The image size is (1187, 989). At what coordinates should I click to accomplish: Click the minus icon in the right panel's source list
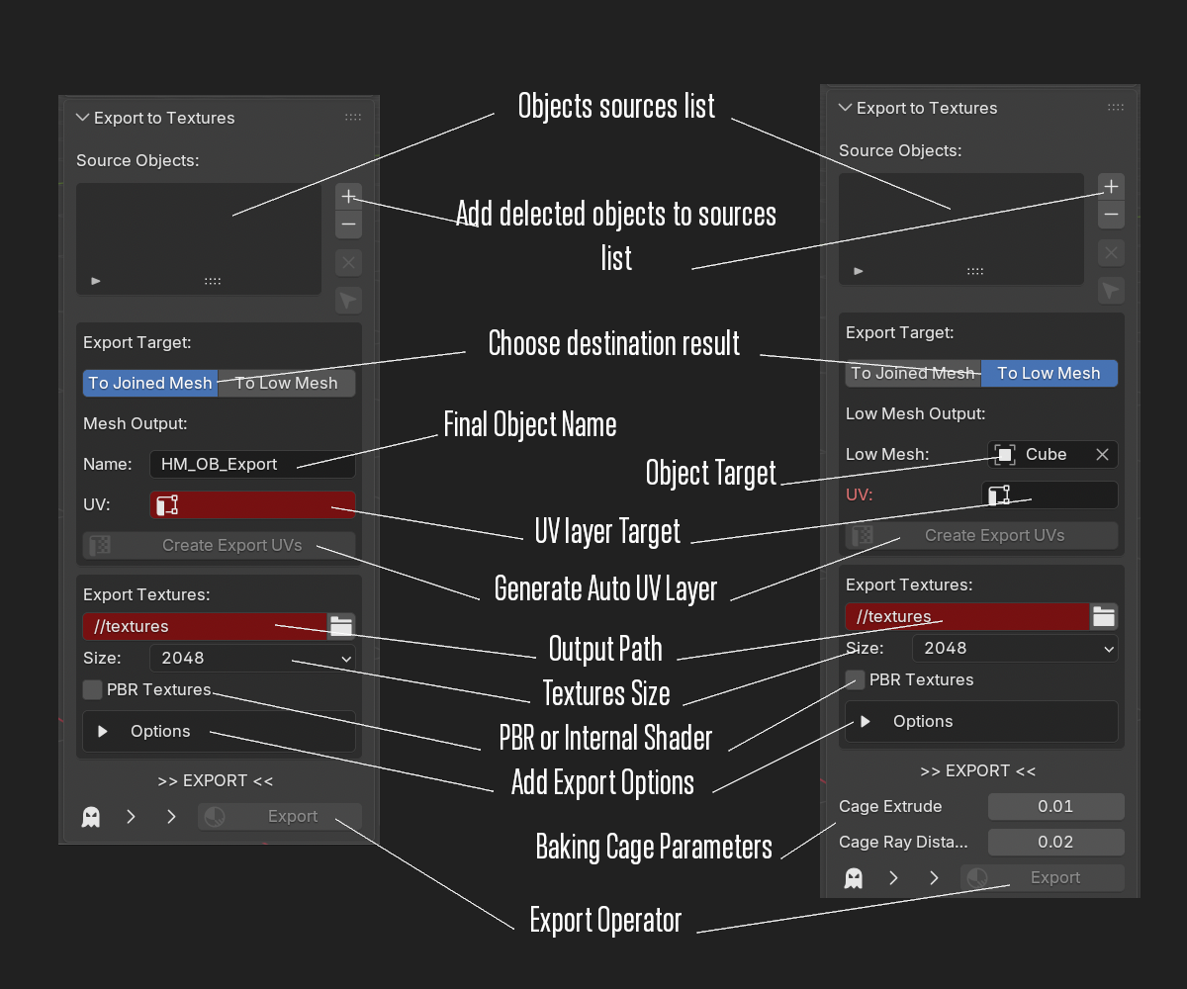[x=1111, y=215]
